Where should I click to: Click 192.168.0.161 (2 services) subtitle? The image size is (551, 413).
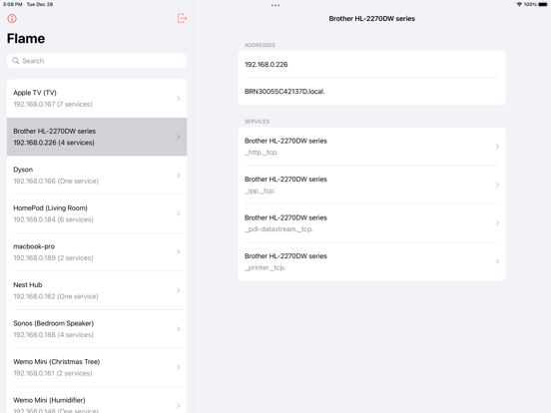[53, 373]
